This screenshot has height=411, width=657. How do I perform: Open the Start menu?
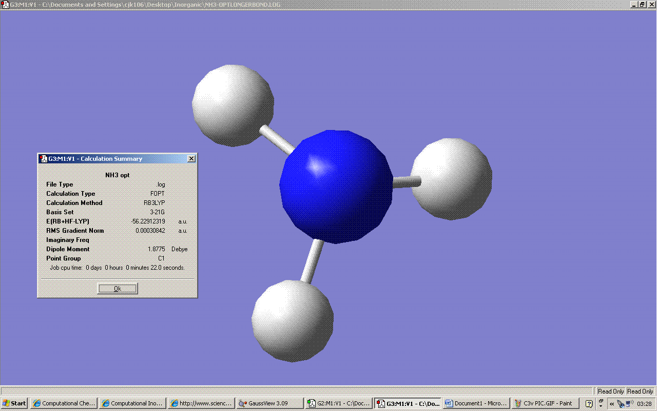pos(14,403)
